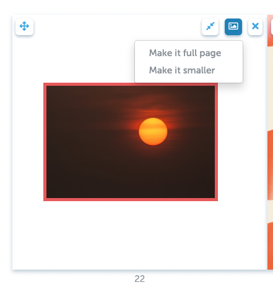
Task: Select the sunset photo on page 22
Action: click(x=131, y=142)
